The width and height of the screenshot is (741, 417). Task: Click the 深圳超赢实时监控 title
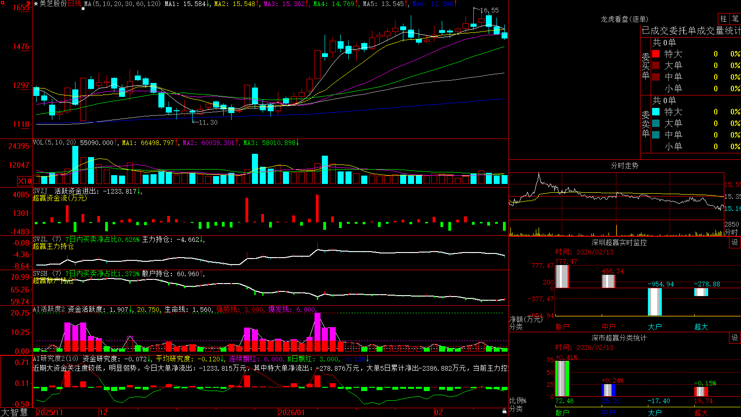619,242
